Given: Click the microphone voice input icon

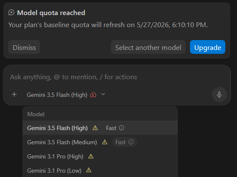Looking at the screenshot, I should 219,95.
